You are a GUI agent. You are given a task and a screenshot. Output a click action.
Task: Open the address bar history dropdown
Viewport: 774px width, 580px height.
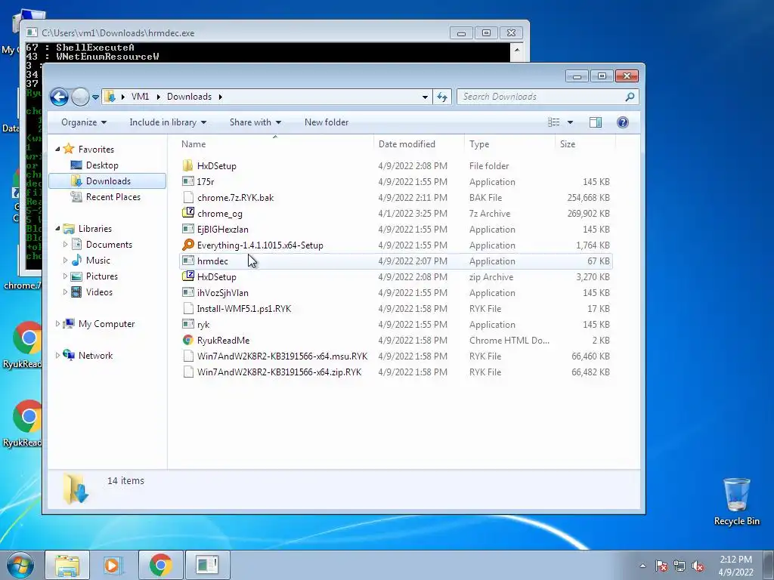tap(425, 97)
